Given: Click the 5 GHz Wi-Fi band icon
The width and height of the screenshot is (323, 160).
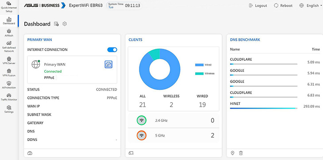Looking at the screenshot, I should (142, 136).
